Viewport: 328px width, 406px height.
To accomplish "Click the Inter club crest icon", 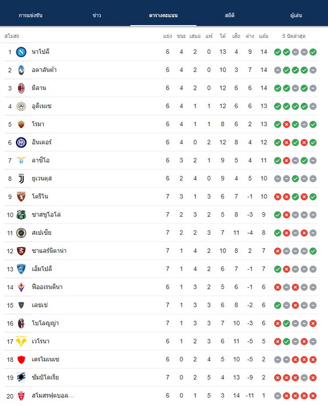I will (x=21, y=143).
